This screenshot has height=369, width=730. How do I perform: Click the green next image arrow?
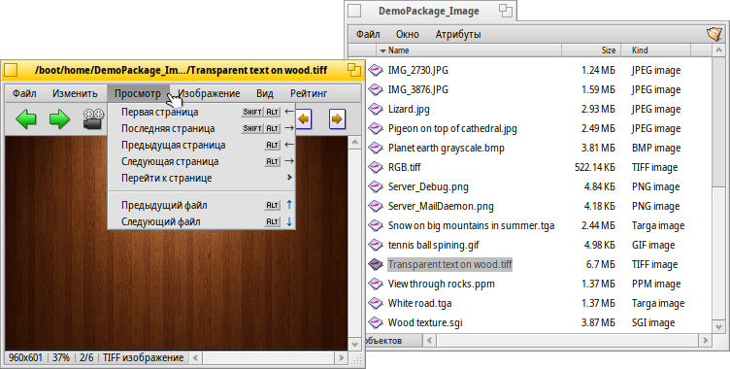click(59, 118)
